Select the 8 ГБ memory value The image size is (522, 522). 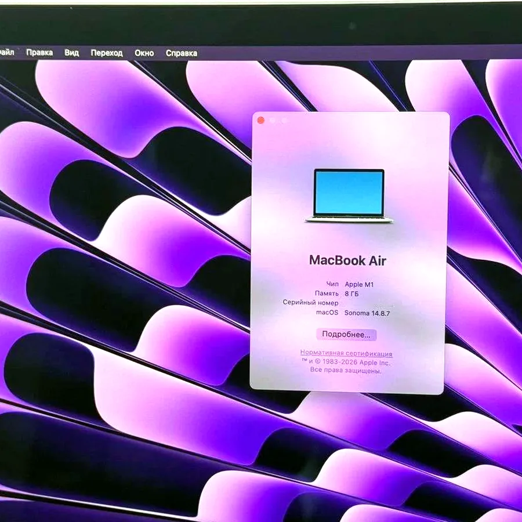(352, 293)
